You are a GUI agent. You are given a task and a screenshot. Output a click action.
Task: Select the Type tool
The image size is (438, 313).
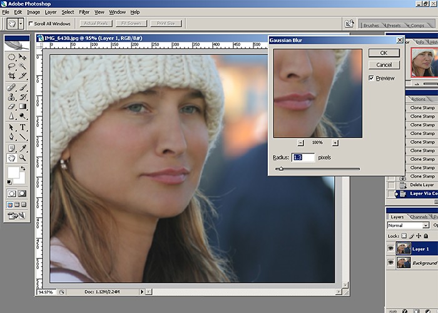point(23,128)
